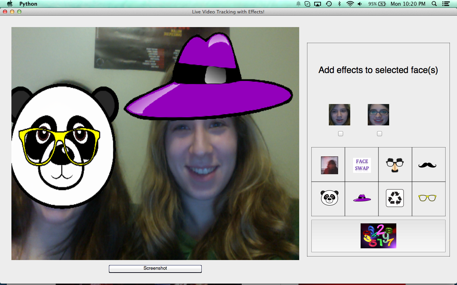Open the volume control in menu bar
Image resolution: width=457 pixels, height=285 pixels.
pyautogui.click(x=360, y=4)
